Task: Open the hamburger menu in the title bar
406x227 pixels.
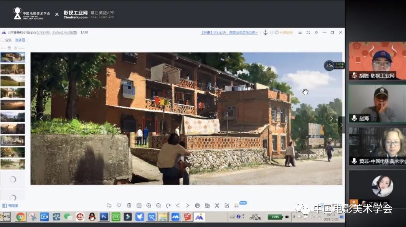Action: [x=300, y=33]
